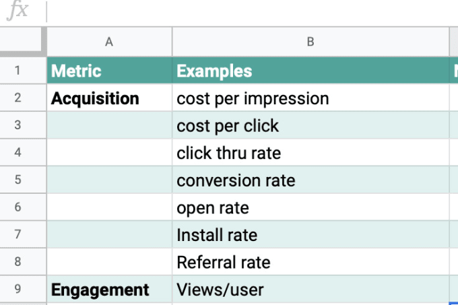
Task: Select the click thru rate cell
Action: point(310,152)
